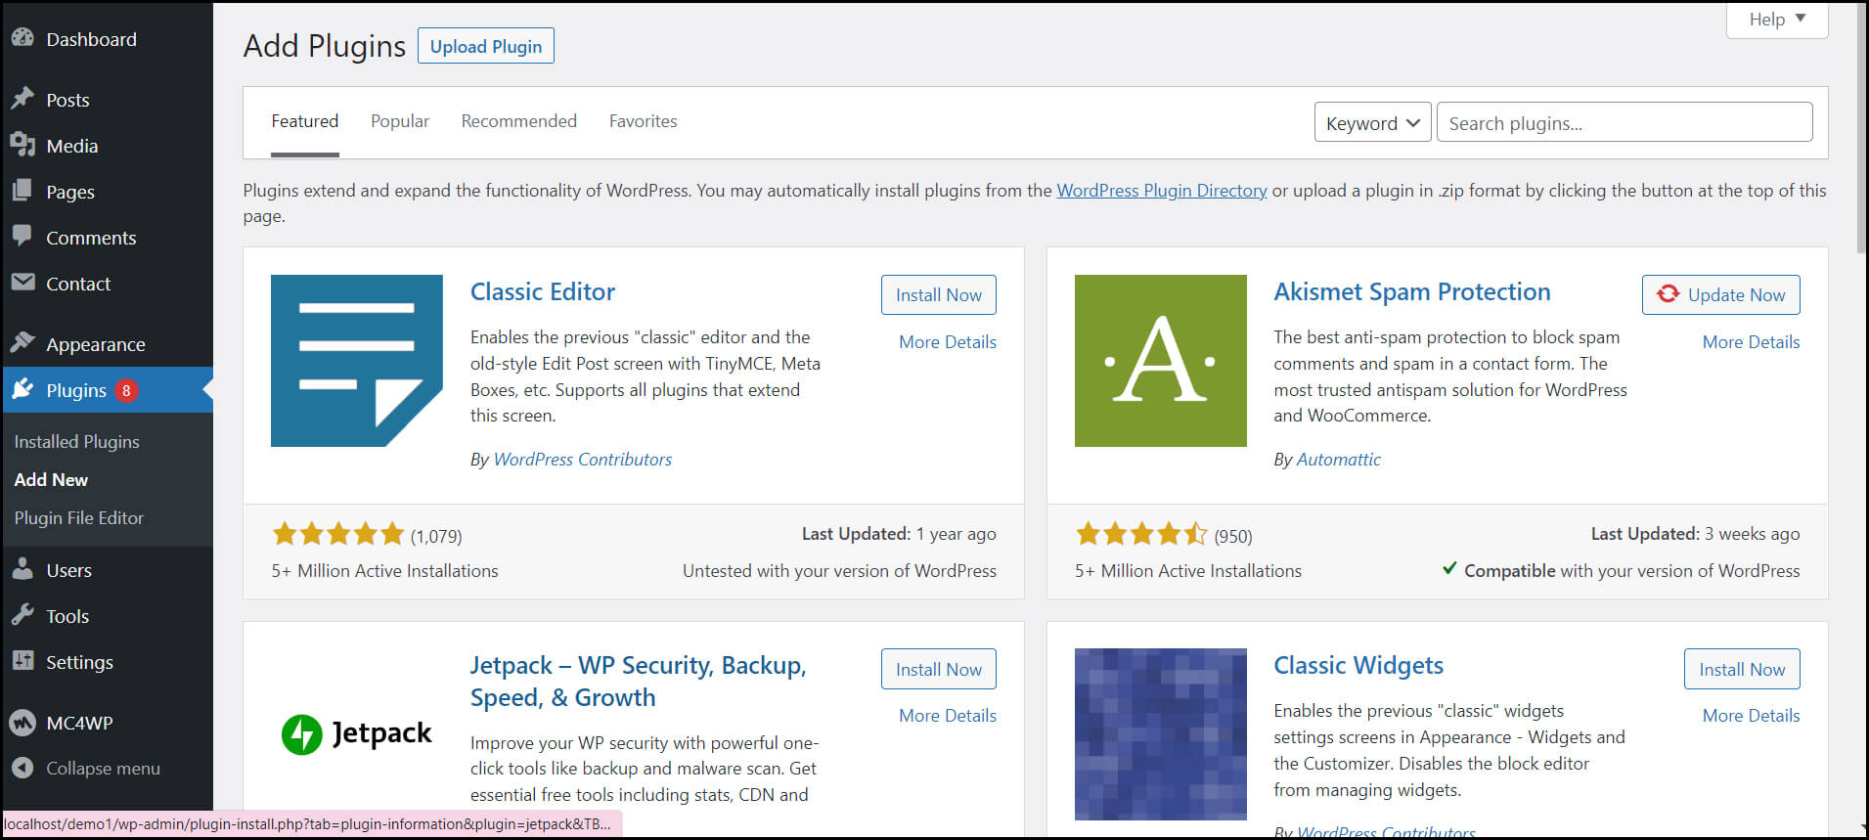1869x840 pixels.
Task: Click the Compatible checkmark for Akismet
Action: point(1449,569)
